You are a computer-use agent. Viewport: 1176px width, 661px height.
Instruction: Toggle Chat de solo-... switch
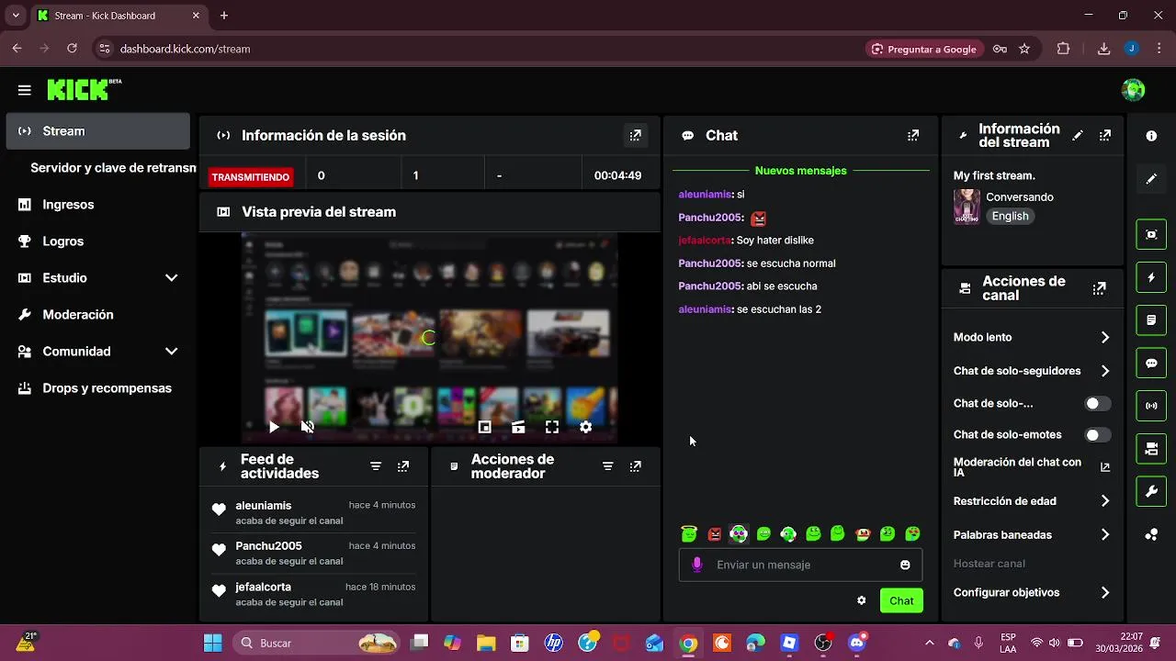(1097, 404)
